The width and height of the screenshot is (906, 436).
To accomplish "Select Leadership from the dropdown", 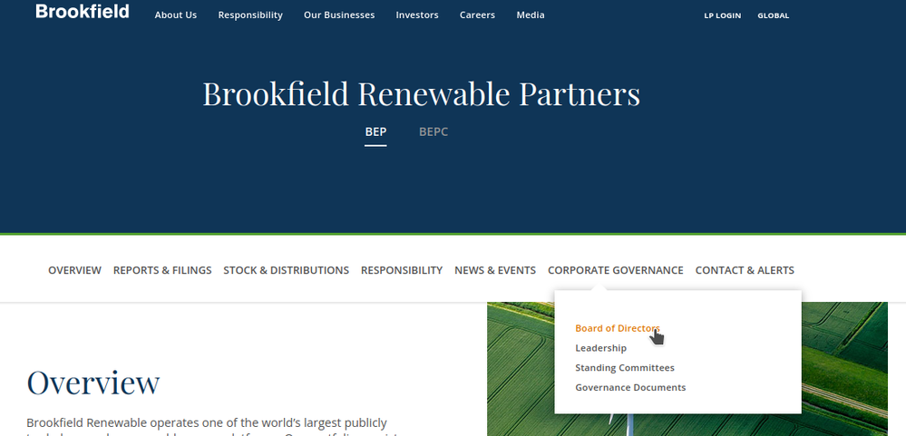I will tap(601, 348).
